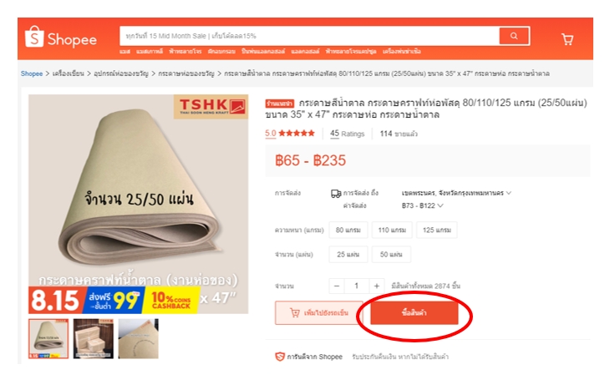Click the Shopee guarantee shield icon

(280, 357)
